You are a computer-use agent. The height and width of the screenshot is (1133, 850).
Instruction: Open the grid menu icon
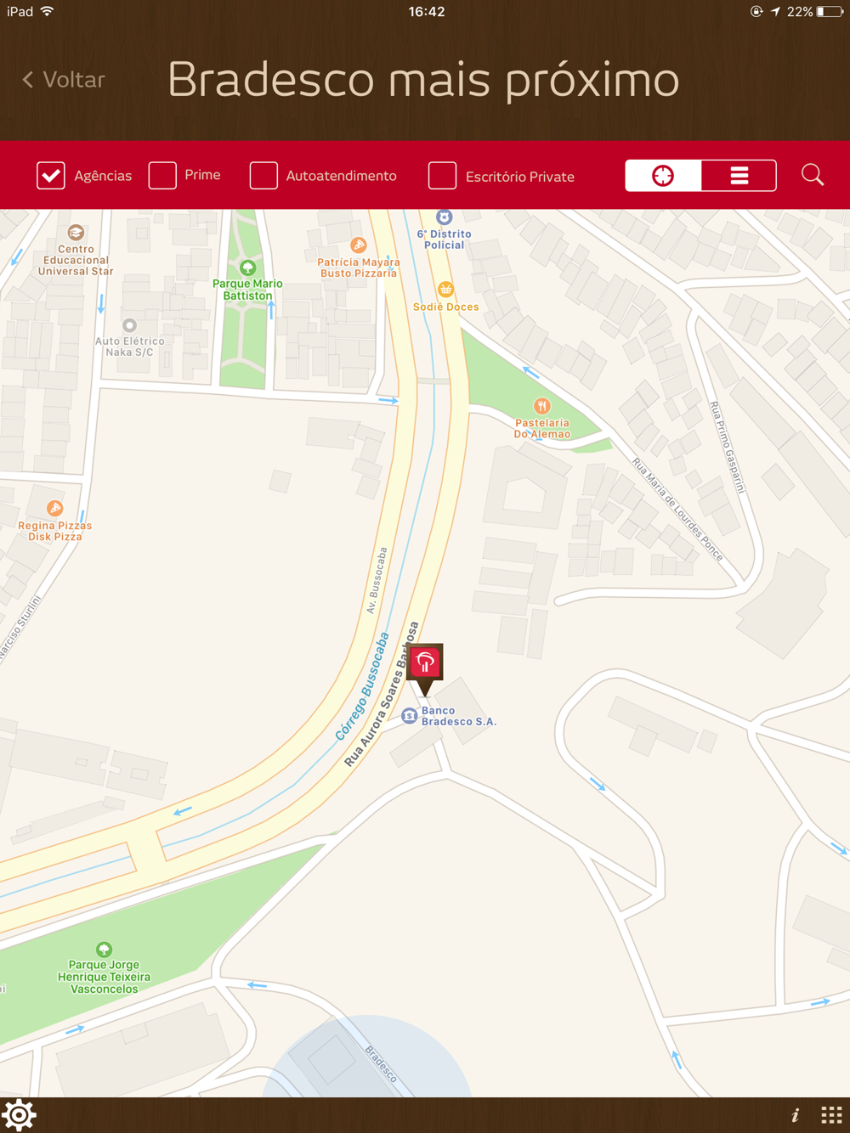[831, 1115]
